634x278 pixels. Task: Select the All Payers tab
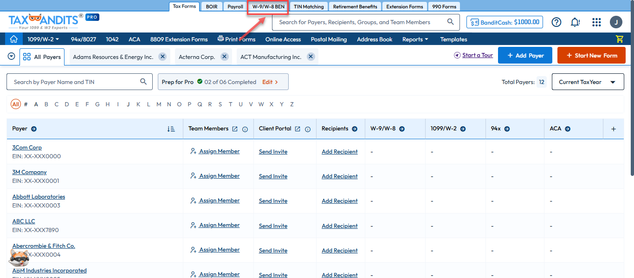pyautogui.click(x=42, y=57)
